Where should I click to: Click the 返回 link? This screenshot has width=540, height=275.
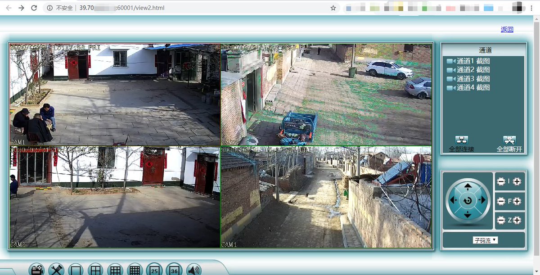507,29
